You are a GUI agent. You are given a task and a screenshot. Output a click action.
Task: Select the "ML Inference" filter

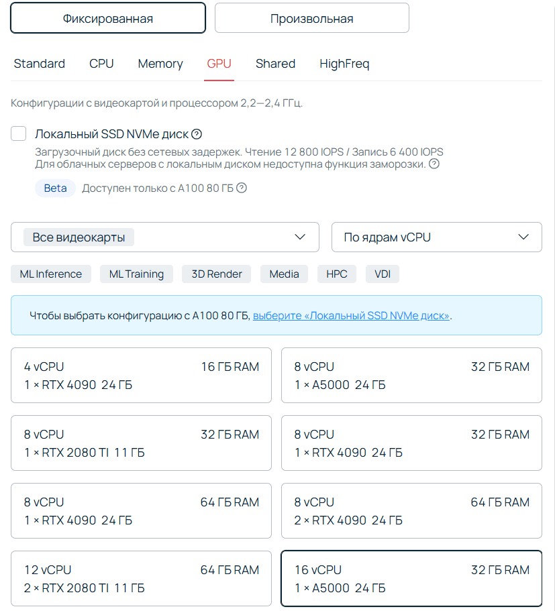pos(50,274)
